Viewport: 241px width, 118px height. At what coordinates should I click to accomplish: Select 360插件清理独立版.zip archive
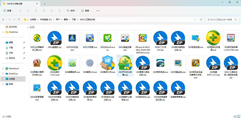[178, 38]
